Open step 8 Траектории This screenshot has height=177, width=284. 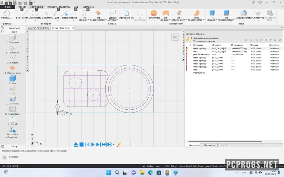(12, 110)
